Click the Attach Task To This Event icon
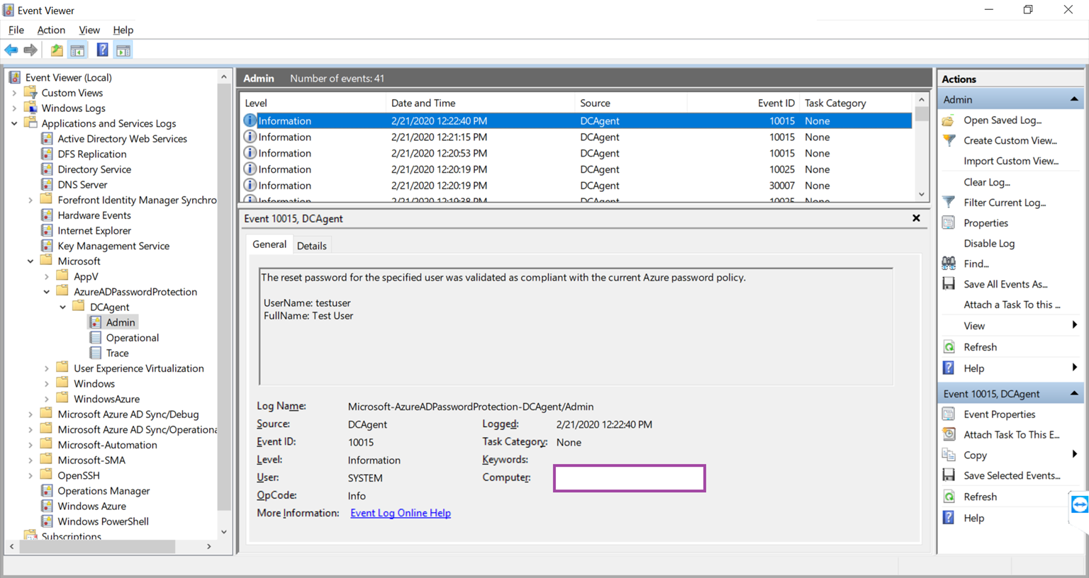The width and height of the screenshot is (1089, 578). tap(949, 434)
